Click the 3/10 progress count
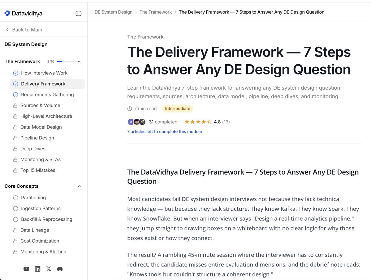371x280 pixels. click(51, 62)
